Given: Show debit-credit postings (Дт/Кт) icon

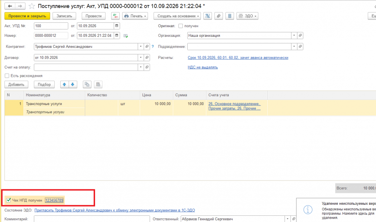Looking at the screenshot, I should coord(115,16).
